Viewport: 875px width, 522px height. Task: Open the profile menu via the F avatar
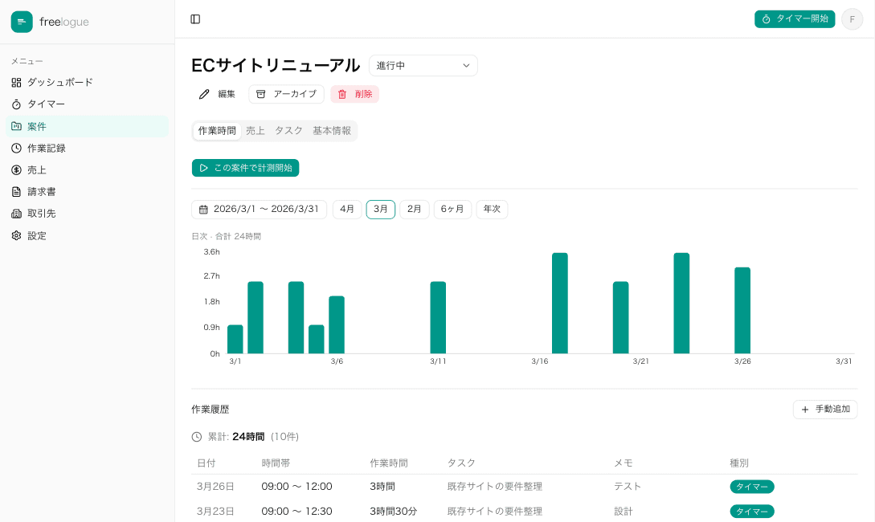[x=852, y=18]
